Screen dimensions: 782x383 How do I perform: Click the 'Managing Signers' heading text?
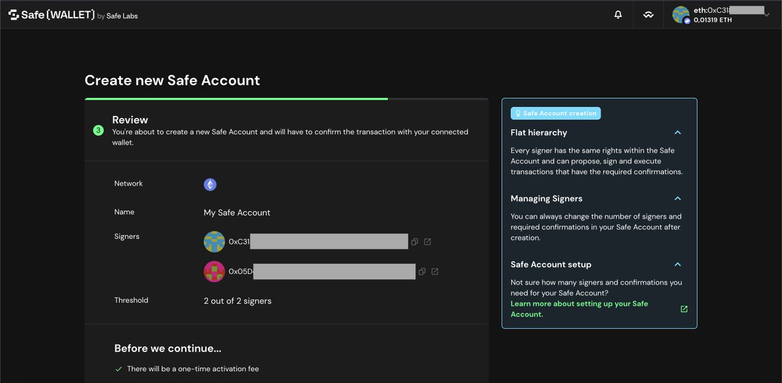click(546, 199)
